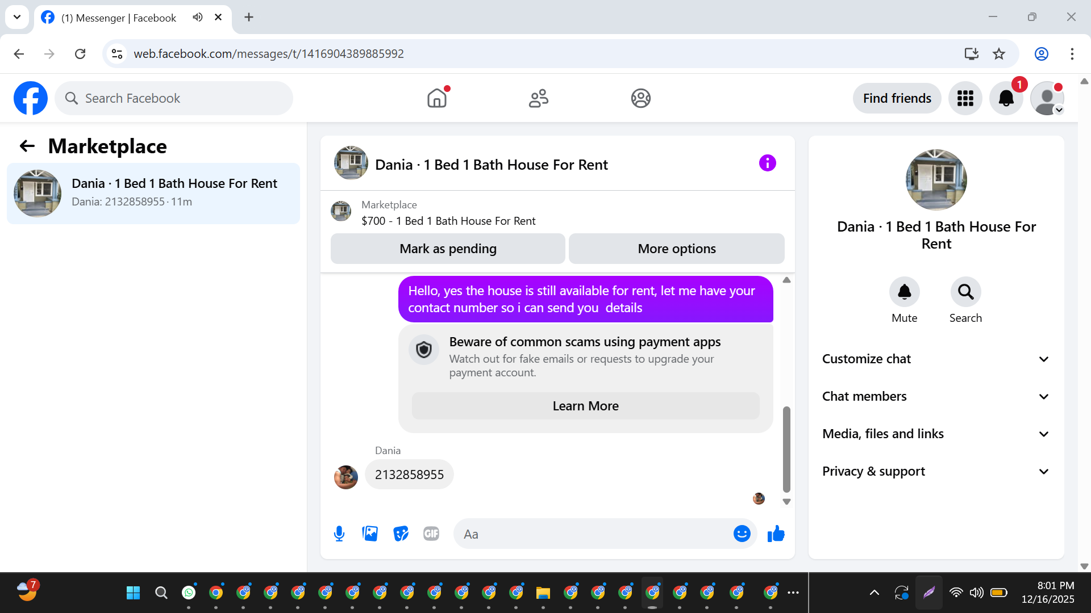Screen dimensions: 1091x613
Task: Open More options for the listing
Action: pyautogui.click(x=677, y=249)
